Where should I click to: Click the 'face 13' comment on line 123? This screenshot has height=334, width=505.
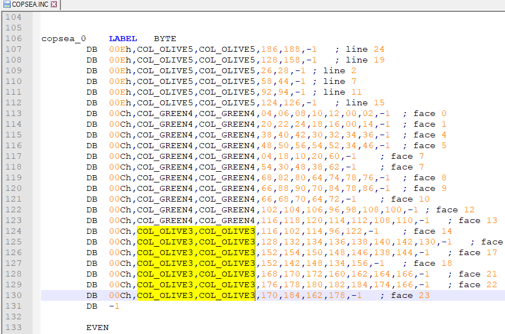pyautogui.click(x=477, y=221)
